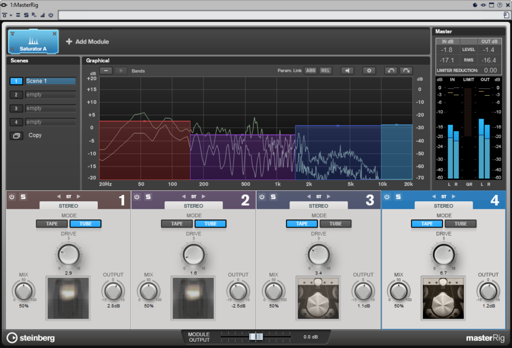
Task: Click band 2 MIX knob
Action: [149, 291]
